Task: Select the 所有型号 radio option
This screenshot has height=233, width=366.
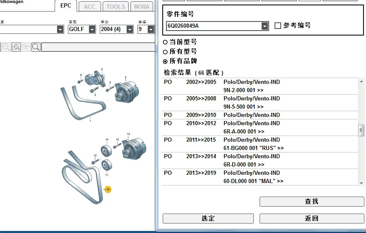Action: pyautogui.click(x=165, y=52)
